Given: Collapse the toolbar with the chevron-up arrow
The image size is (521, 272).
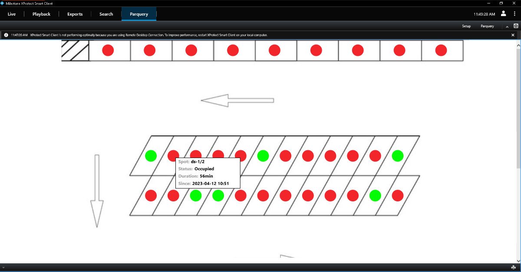Looking at the screenshot, I should 507,26.
